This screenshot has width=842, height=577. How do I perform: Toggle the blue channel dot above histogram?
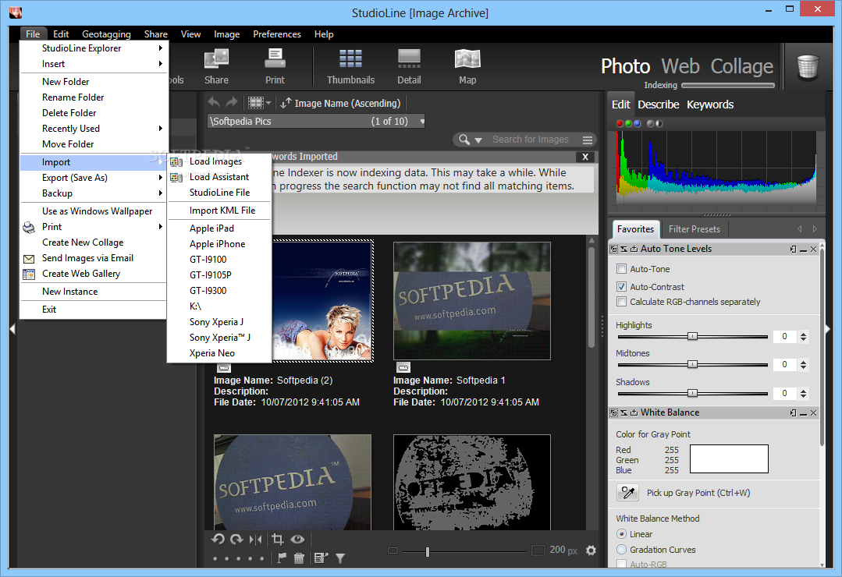[x=637, y=123]
